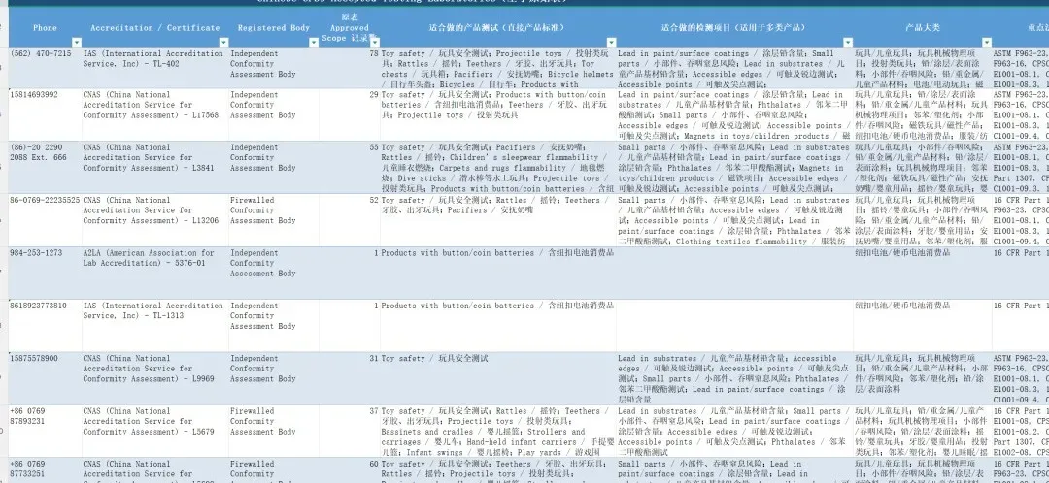The width and height of the screenshot is (1049, 483).
Task: Select the 产品大类 header cell
Action: (923, 27)
